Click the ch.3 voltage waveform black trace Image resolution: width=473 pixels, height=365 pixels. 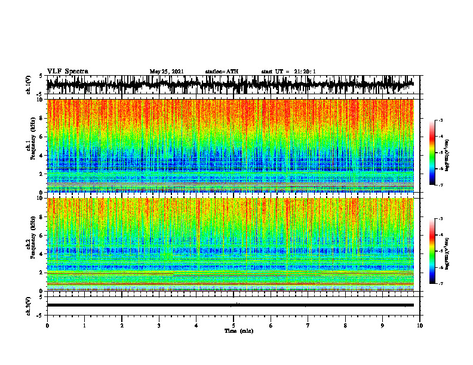click(231, 305)
